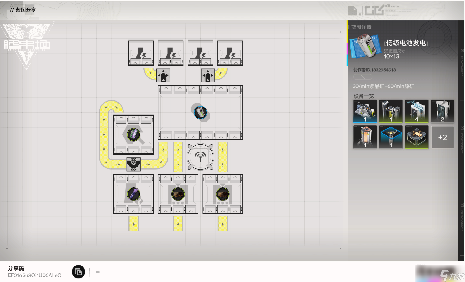Open the blueprint thumbnail with battery image
This screenshot has width=465, height=282.
tap(365, 46)
